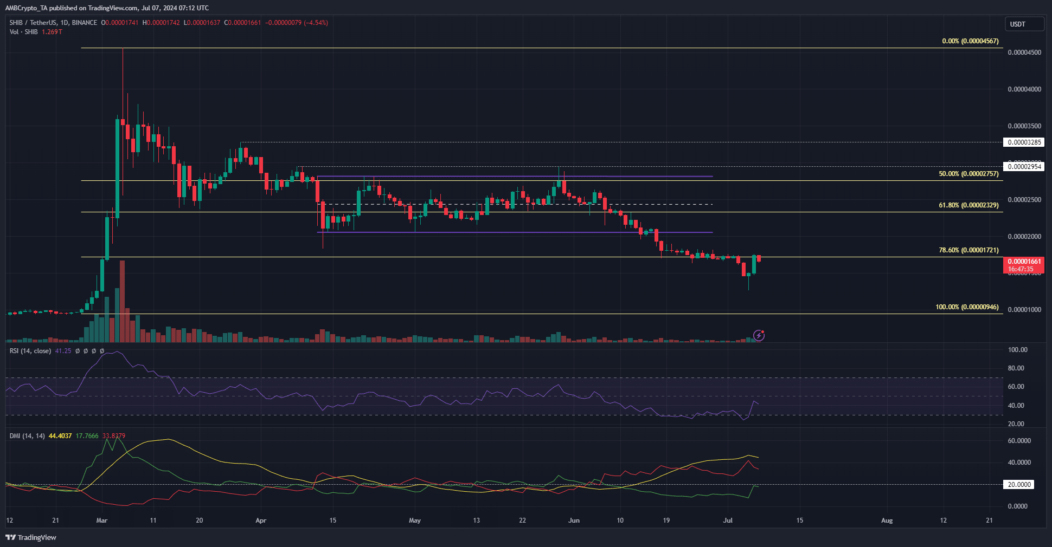Click the Apr date label on time axis
1052x547 pixels.
point(261,520)
